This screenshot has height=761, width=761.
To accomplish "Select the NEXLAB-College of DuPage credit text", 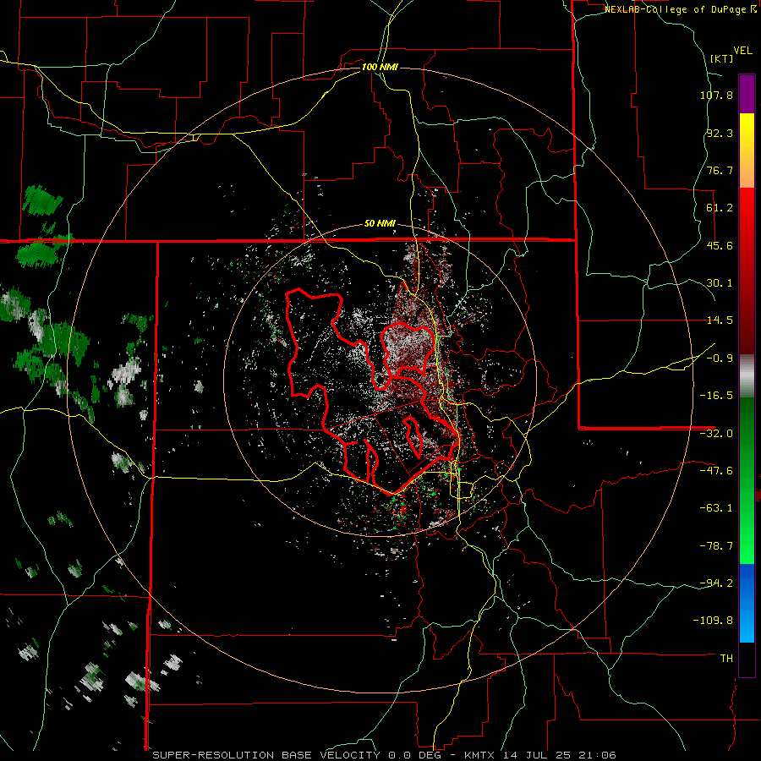I will coord(681,9).
